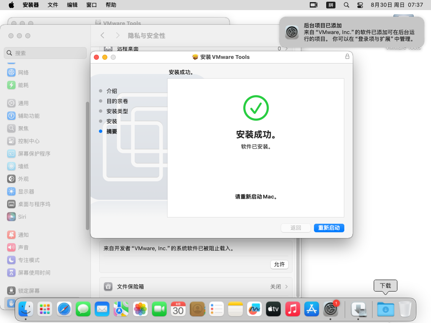The image size is (431, 323).
Task: Go forward with the settings toolbar forward chevron
Action: click(118, 35)
